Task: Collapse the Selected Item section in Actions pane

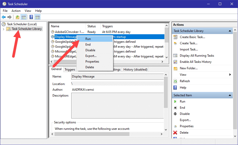Action: (230, 95)
